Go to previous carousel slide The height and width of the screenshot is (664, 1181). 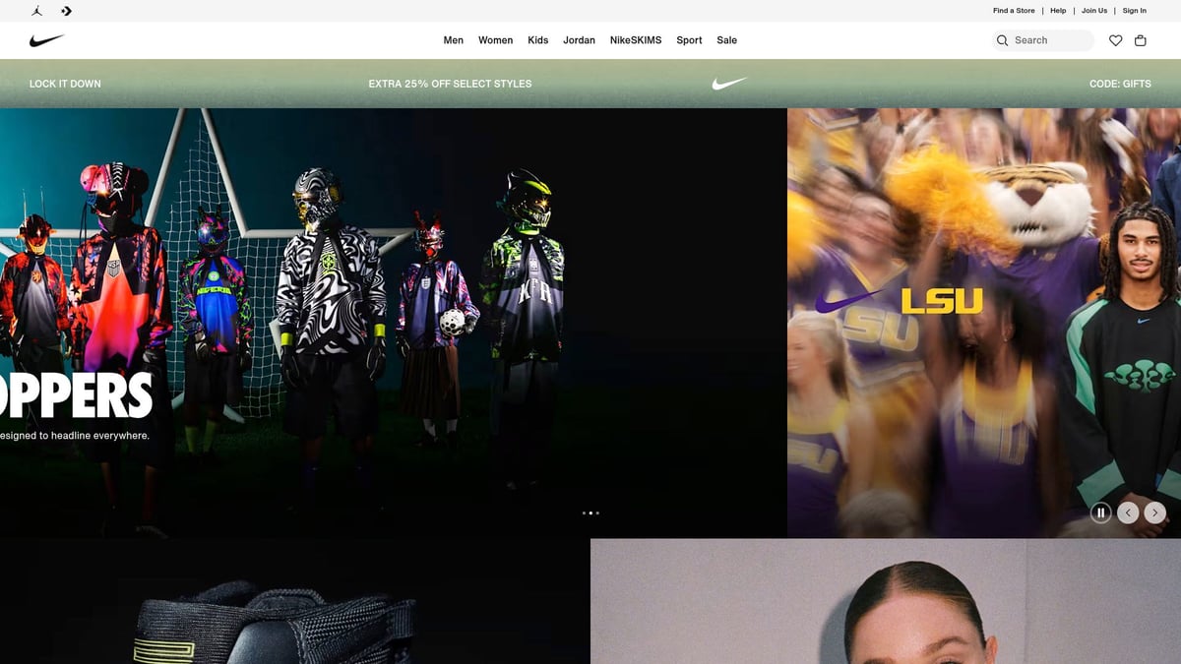[1128, 513]
